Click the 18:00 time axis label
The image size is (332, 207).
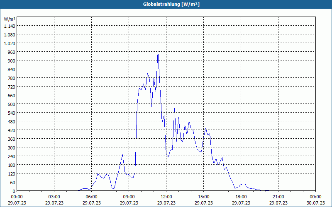[241, 197]
